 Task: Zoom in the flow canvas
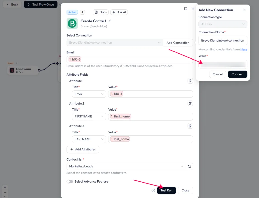[x=5, y=187]
